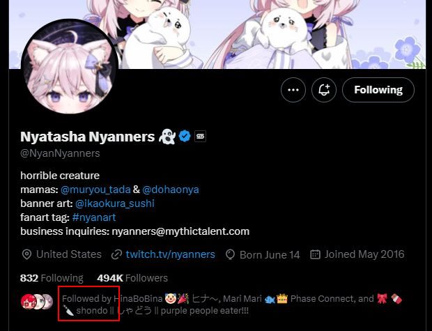Click the stacked mutual follower avatars

click(x=37, y=302)
